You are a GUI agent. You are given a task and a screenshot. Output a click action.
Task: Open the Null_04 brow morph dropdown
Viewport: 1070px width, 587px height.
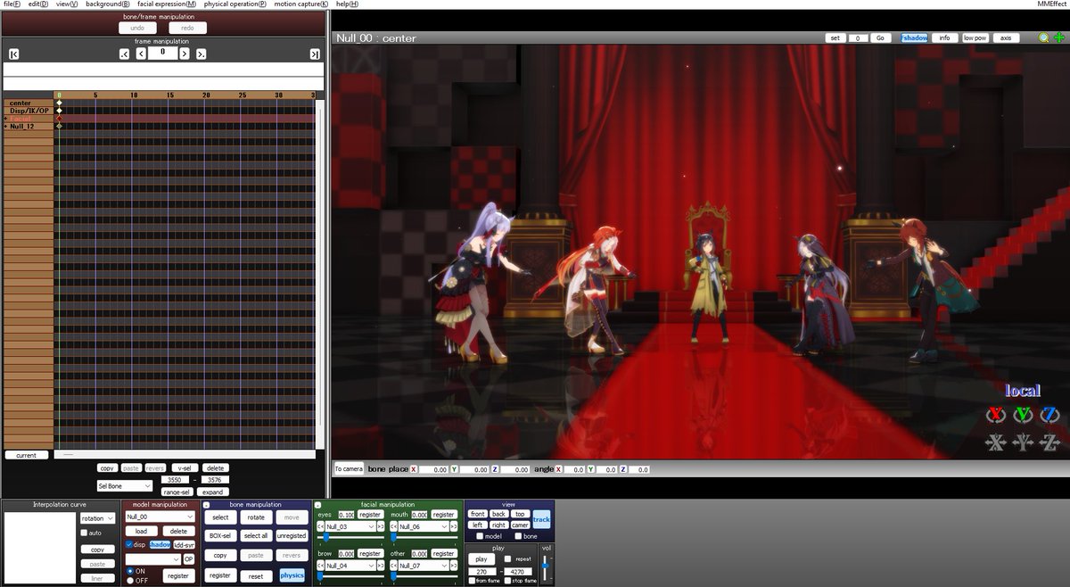[x=350, y=566]
